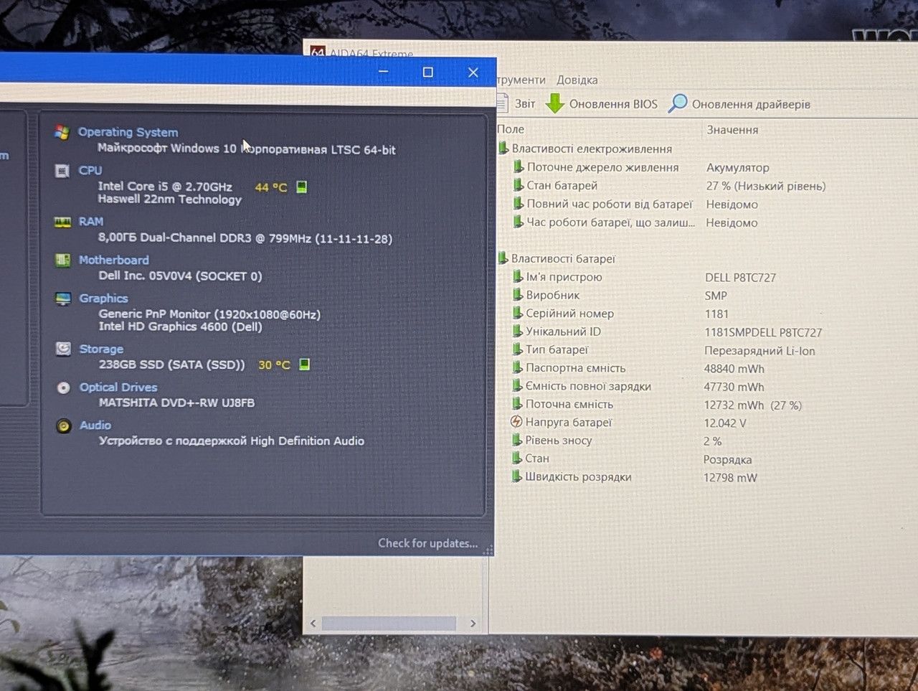Open the Оновлення BIOS toolbar button
The height and width of the screenshot is (691, 918).
[x=602, y=104]
